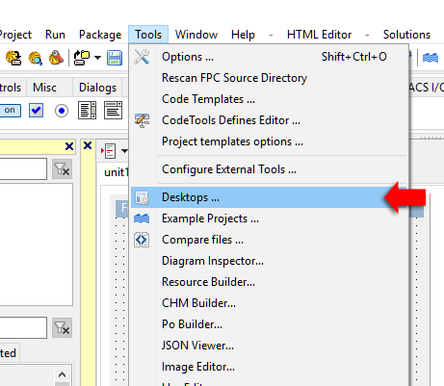Viewport: 444px width, 386px height.
Task: Focus the upper filter input field
Action: [23, 168]
